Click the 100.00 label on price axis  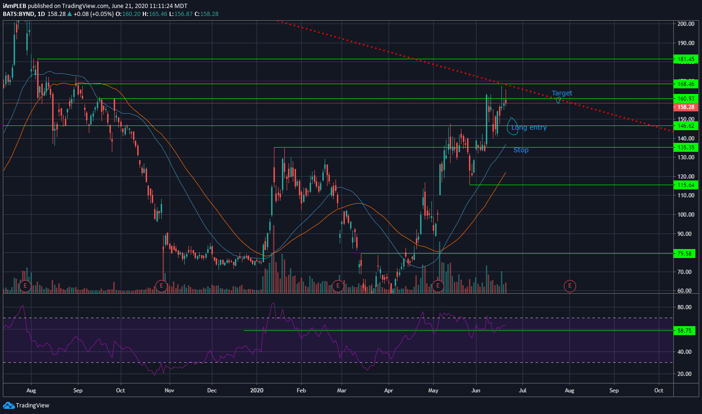pos(686,215)
